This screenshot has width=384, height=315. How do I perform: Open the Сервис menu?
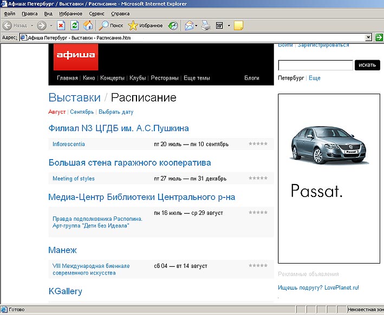(x=96, y=14)
